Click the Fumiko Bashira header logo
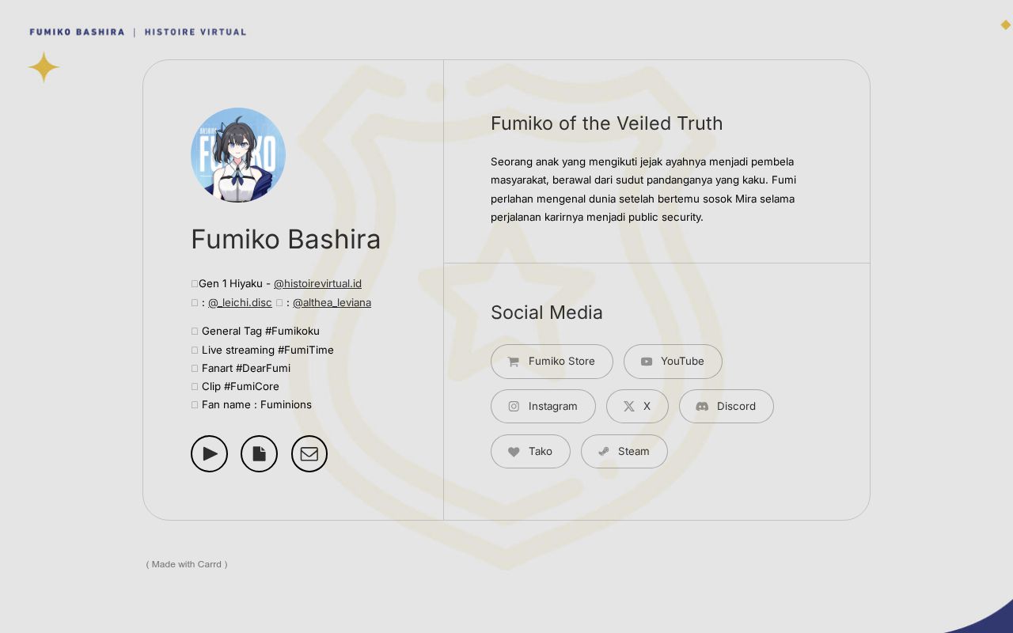 77,32
